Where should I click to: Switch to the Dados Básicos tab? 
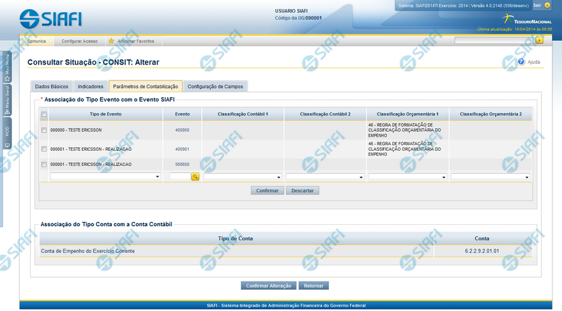(x=51, y=86)
